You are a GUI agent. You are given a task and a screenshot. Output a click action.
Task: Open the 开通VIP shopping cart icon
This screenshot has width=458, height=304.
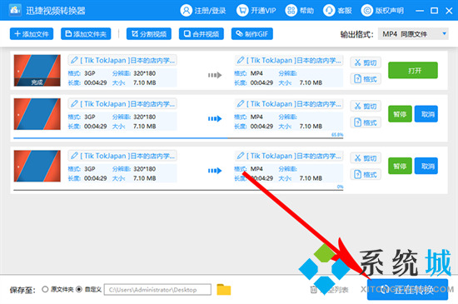[x=242, y=11]
